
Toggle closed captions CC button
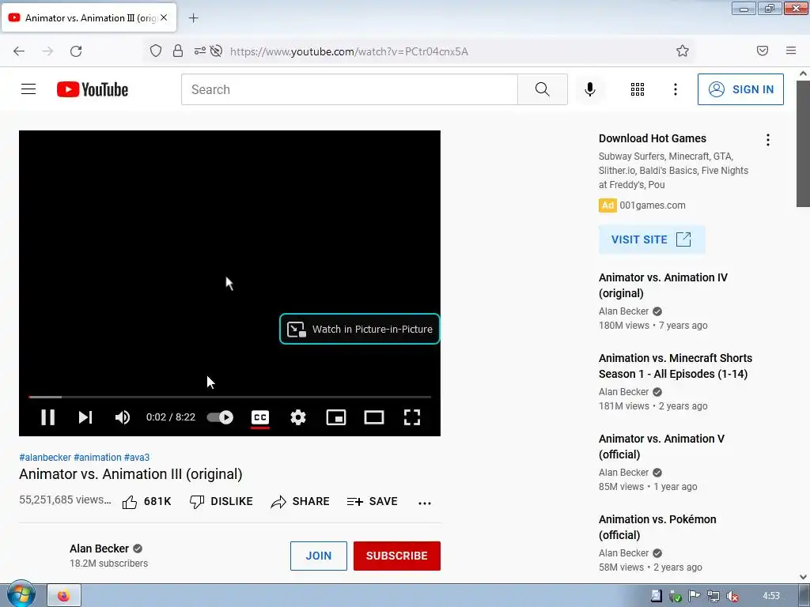pyautogui.click(x=259, y=417)
